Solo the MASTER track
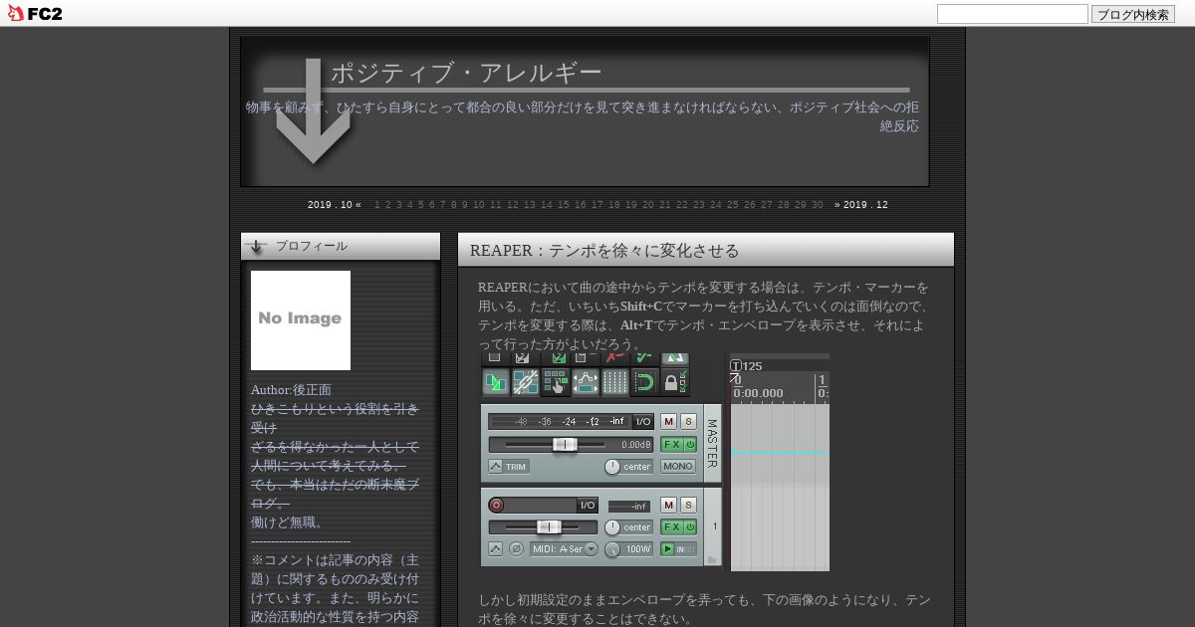 (688, 422)
